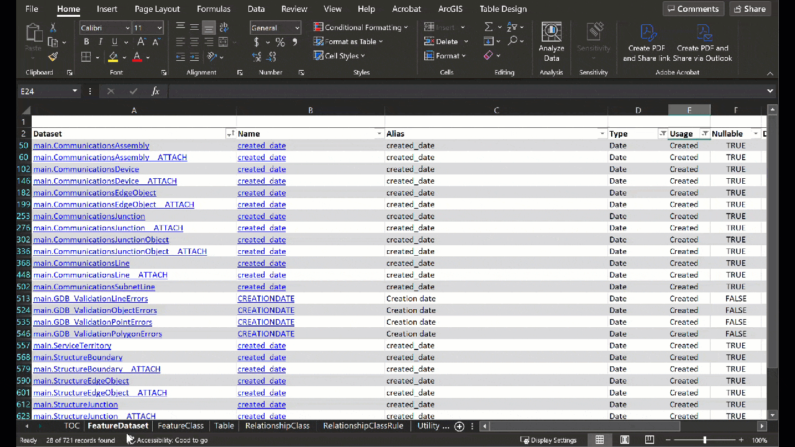Open the Type column filter dropdown
This screenshot has width=795, height=447.
(663, 134)
